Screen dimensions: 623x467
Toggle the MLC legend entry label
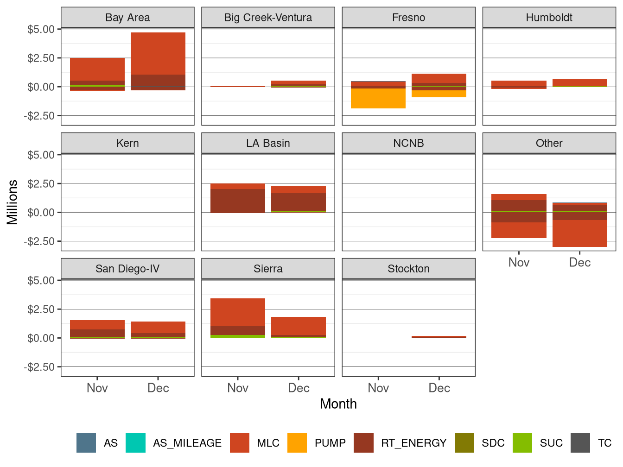pyautogui.click(x=268, y=442)
